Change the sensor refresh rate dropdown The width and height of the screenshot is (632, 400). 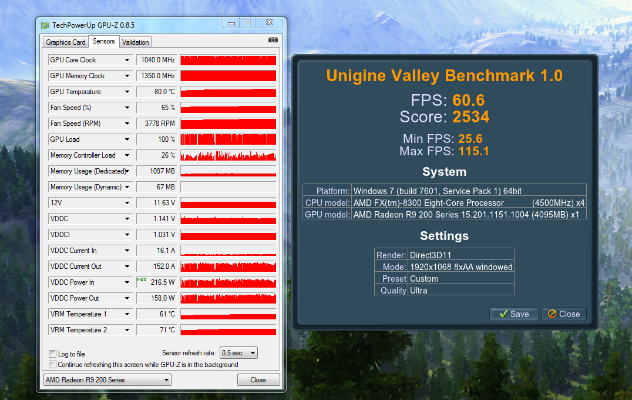(x=238, y=353)
